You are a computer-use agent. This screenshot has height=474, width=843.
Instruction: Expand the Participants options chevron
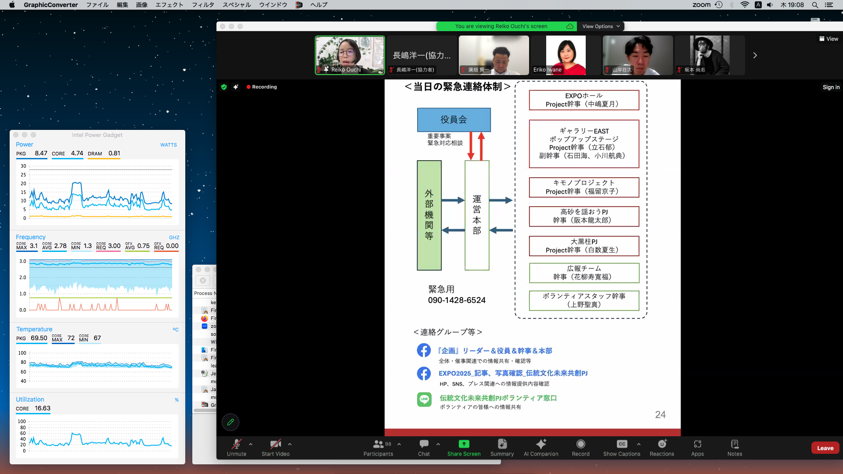tap(399, 444)
